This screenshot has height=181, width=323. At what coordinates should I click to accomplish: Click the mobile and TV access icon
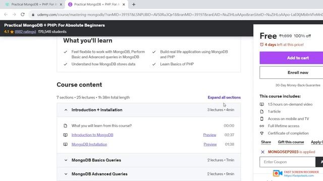261,119
